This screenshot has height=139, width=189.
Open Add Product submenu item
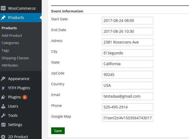(x=12, y=35)
